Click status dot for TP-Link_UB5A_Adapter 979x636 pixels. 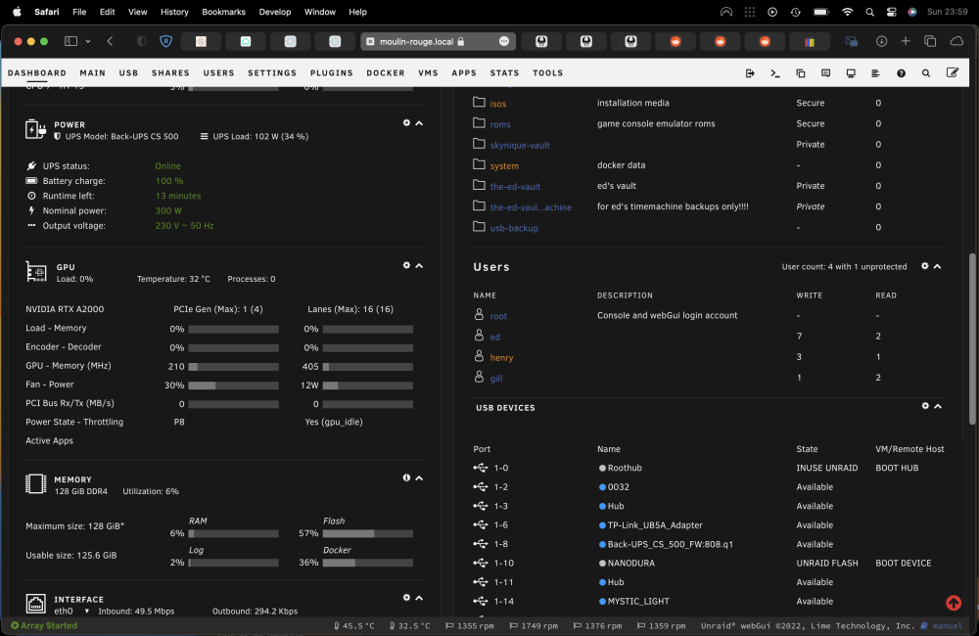602,524
